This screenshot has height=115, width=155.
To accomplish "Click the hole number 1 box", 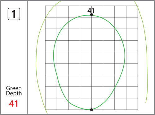I will point(14,14).
